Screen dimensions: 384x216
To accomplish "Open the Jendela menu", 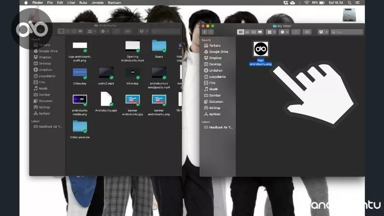I will tap(97, 3).
